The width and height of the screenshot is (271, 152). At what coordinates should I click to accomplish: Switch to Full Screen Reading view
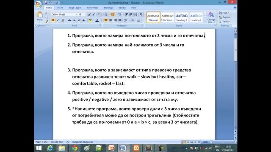[188, 142]
